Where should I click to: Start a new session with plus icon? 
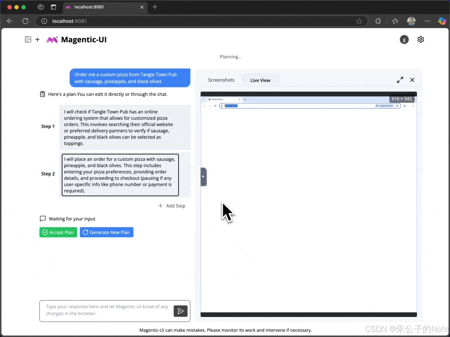37,40
